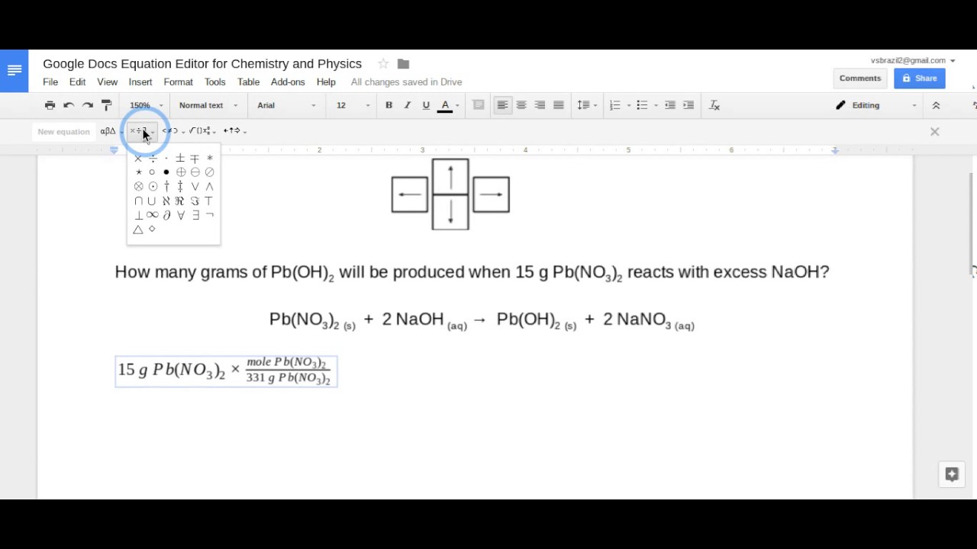Insert the plus-minus ± symbol
The height and width of the screenshot is (549, 977).
coord(181,158)
